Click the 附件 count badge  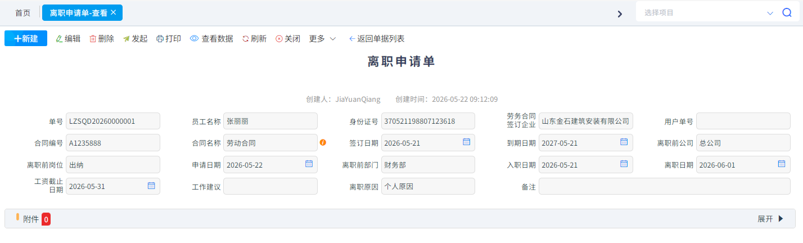point(46,219)
